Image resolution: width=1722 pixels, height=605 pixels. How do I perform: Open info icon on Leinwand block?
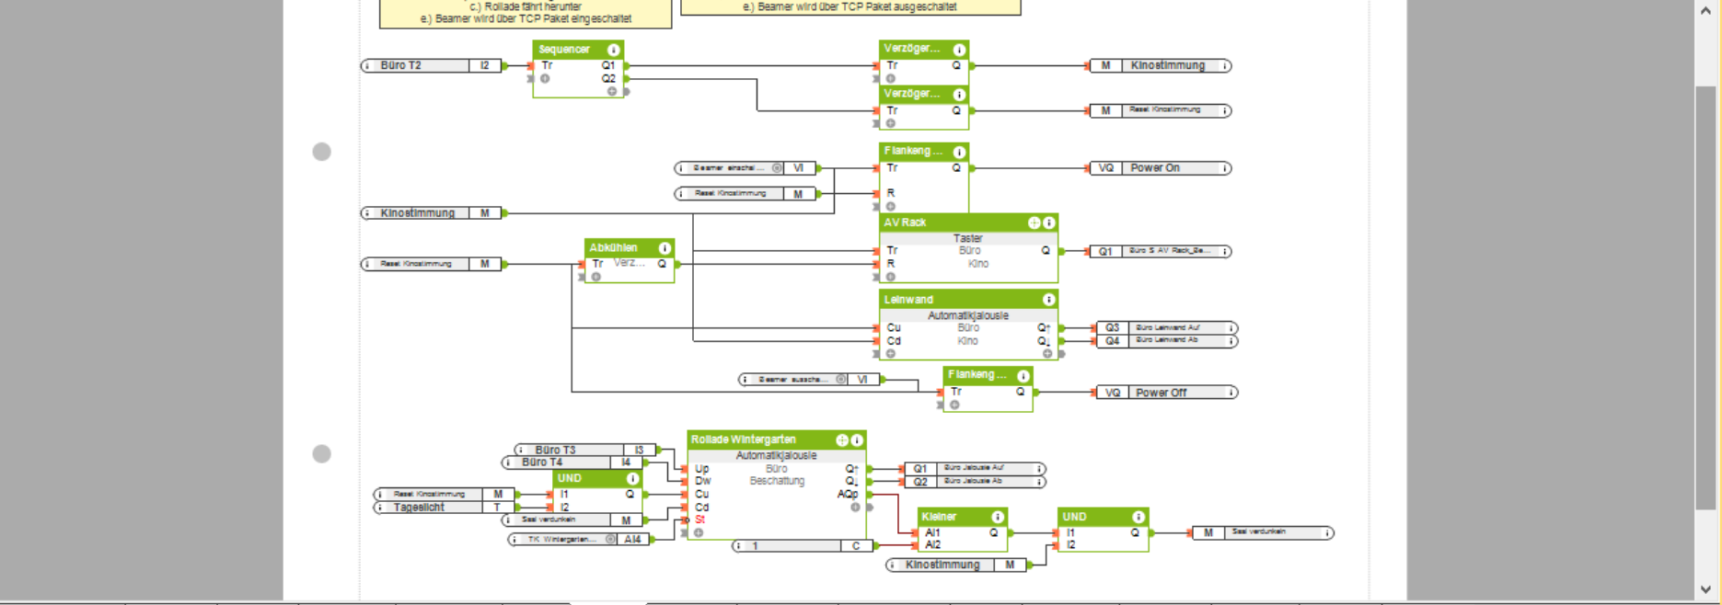pos(1048,300)
